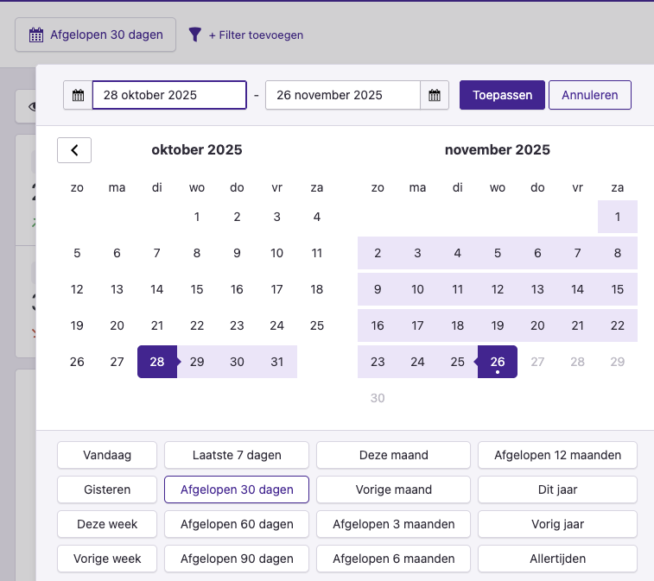
Task: Choose the 'Vandaag' preset
Action: (x=107, y=455)
